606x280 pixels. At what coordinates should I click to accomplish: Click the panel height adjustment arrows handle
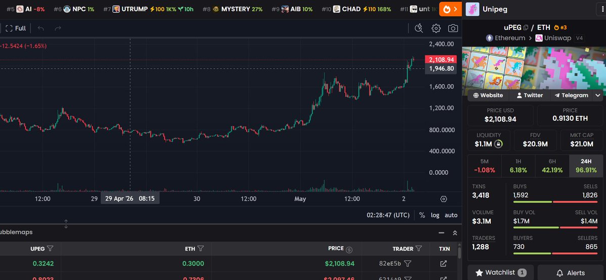pyautogui.click(x=66, y=224)
